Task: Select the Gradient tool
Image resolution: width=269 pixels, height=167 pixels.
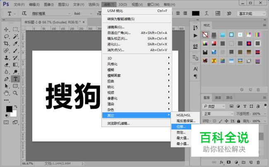Action: click(x=15, y=65)
